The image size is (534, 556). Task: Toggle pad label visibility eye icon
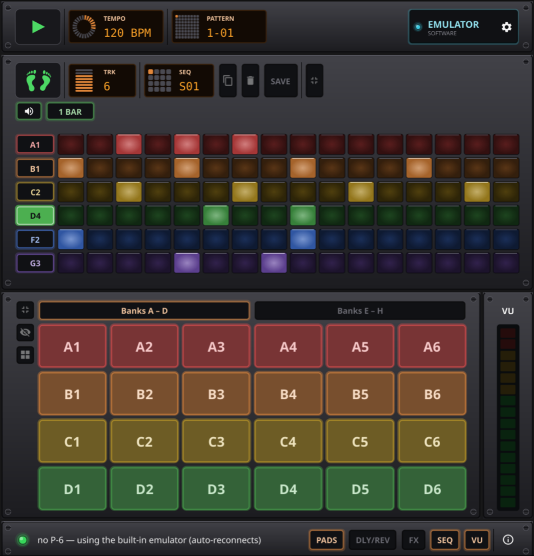tap(25, 332)
